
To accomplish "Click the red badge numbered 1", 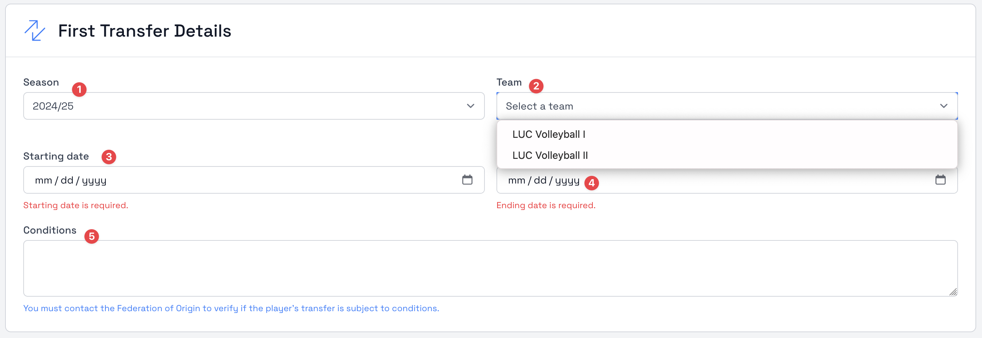I will (79, 89).
